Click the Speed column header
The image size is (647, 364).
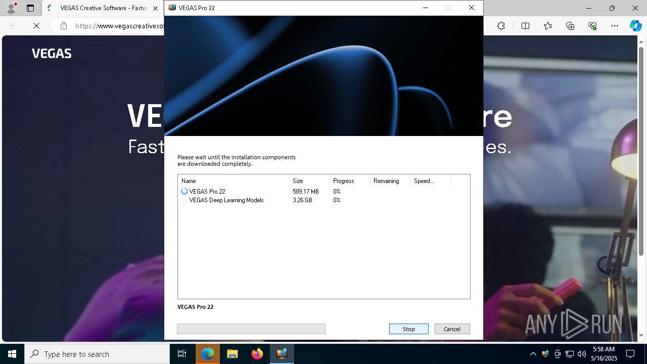(x=431, y=181)
